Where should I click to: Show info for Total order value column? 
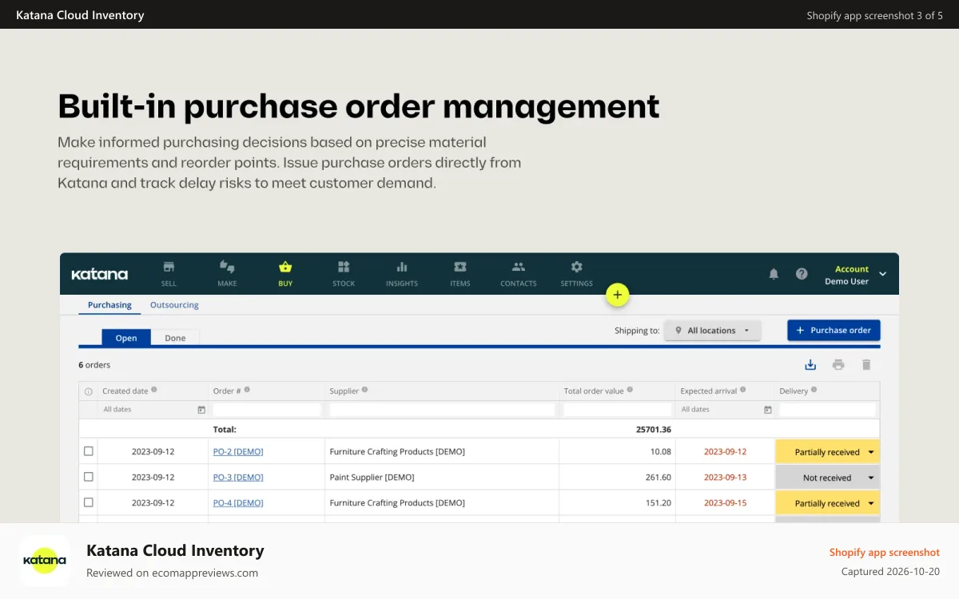[x=630, y=390]
